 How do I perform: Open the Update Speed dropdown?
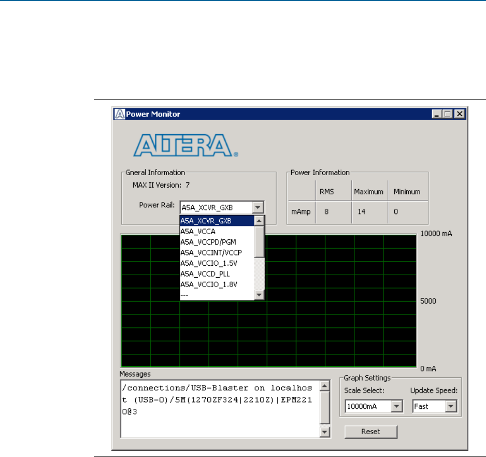450,406
